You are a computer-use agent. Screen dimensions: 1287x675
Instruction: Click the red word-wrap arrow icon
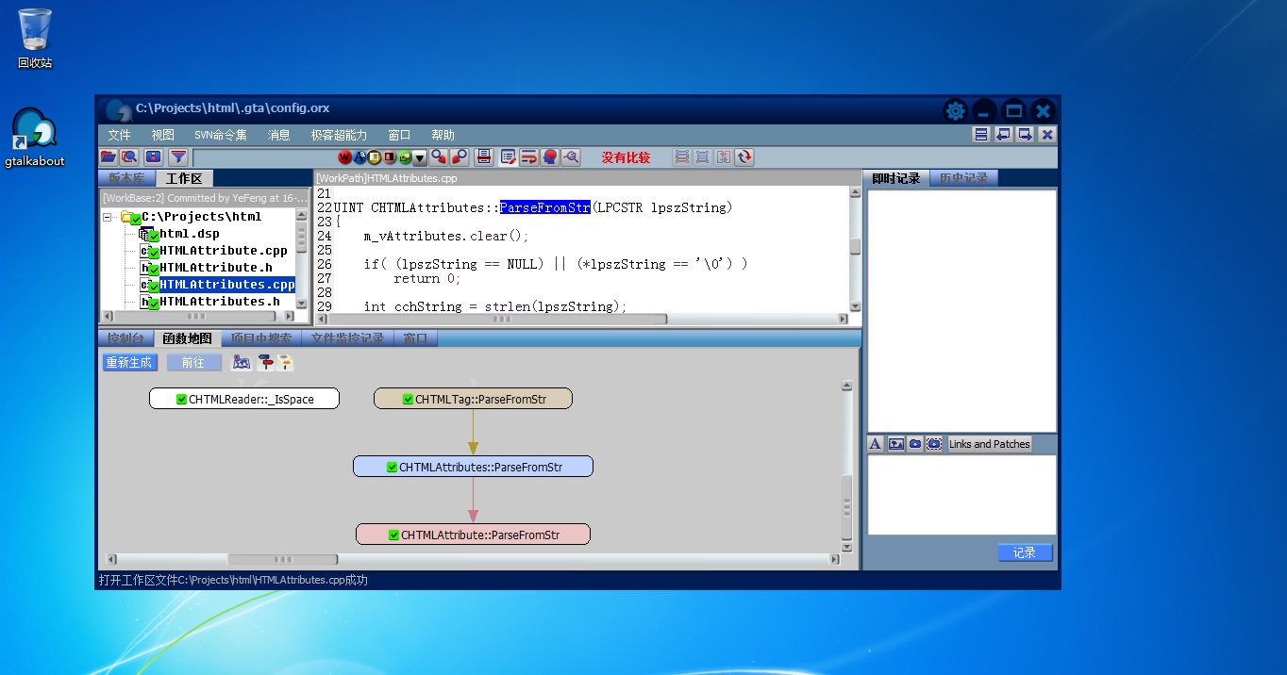coord(529,157)
